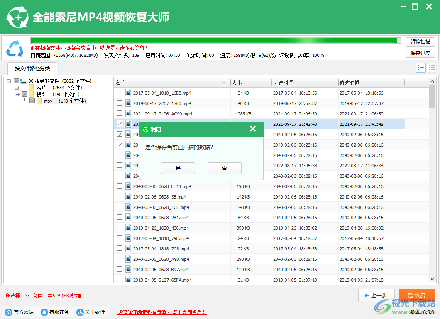
Task: Check the box for 2040-02-06_0628_3B.mp4
Action: point(120,196)
